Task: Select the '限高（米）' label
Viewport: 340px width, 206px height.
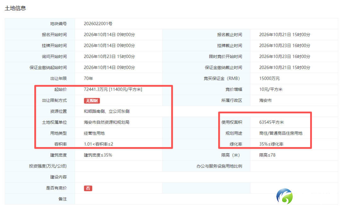Action: click(230, 155)
